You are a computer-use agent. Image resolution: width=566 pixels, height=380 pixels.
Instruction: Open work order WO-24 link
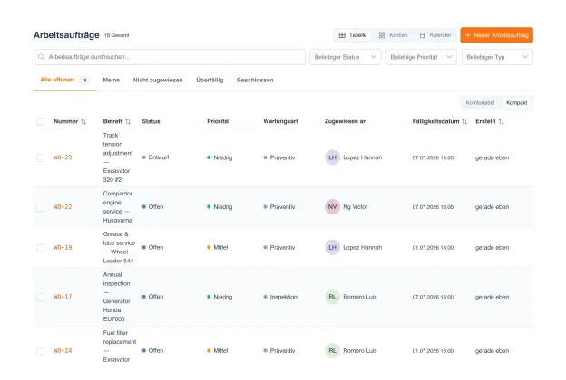[63, 350]
